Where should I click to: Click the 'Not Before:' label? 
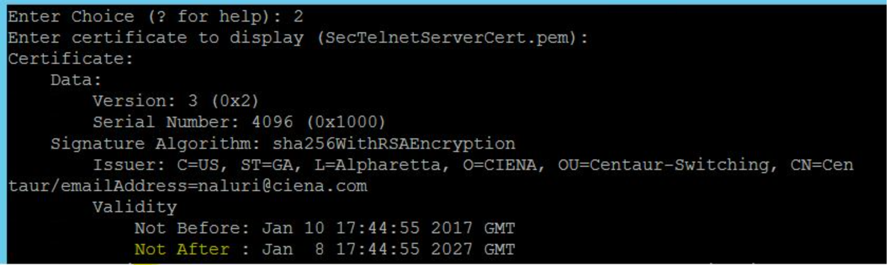click(191, 228)
